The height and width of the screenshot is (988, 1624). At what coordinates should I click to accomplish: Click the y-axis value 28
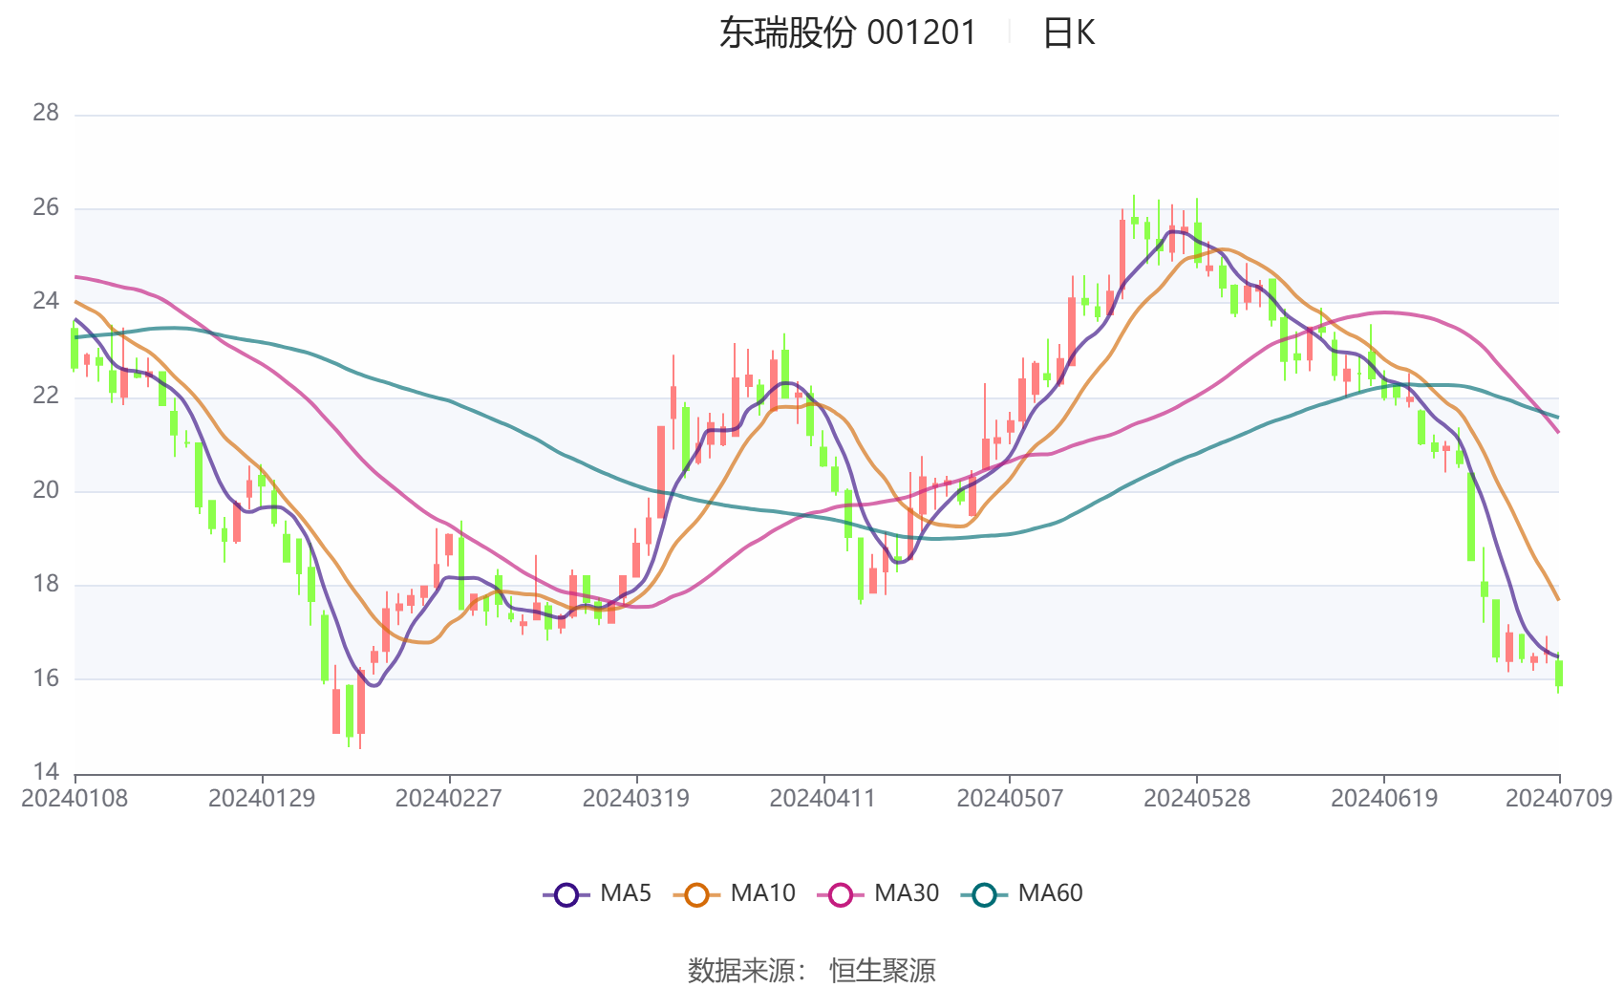click(x=46, y=114)
